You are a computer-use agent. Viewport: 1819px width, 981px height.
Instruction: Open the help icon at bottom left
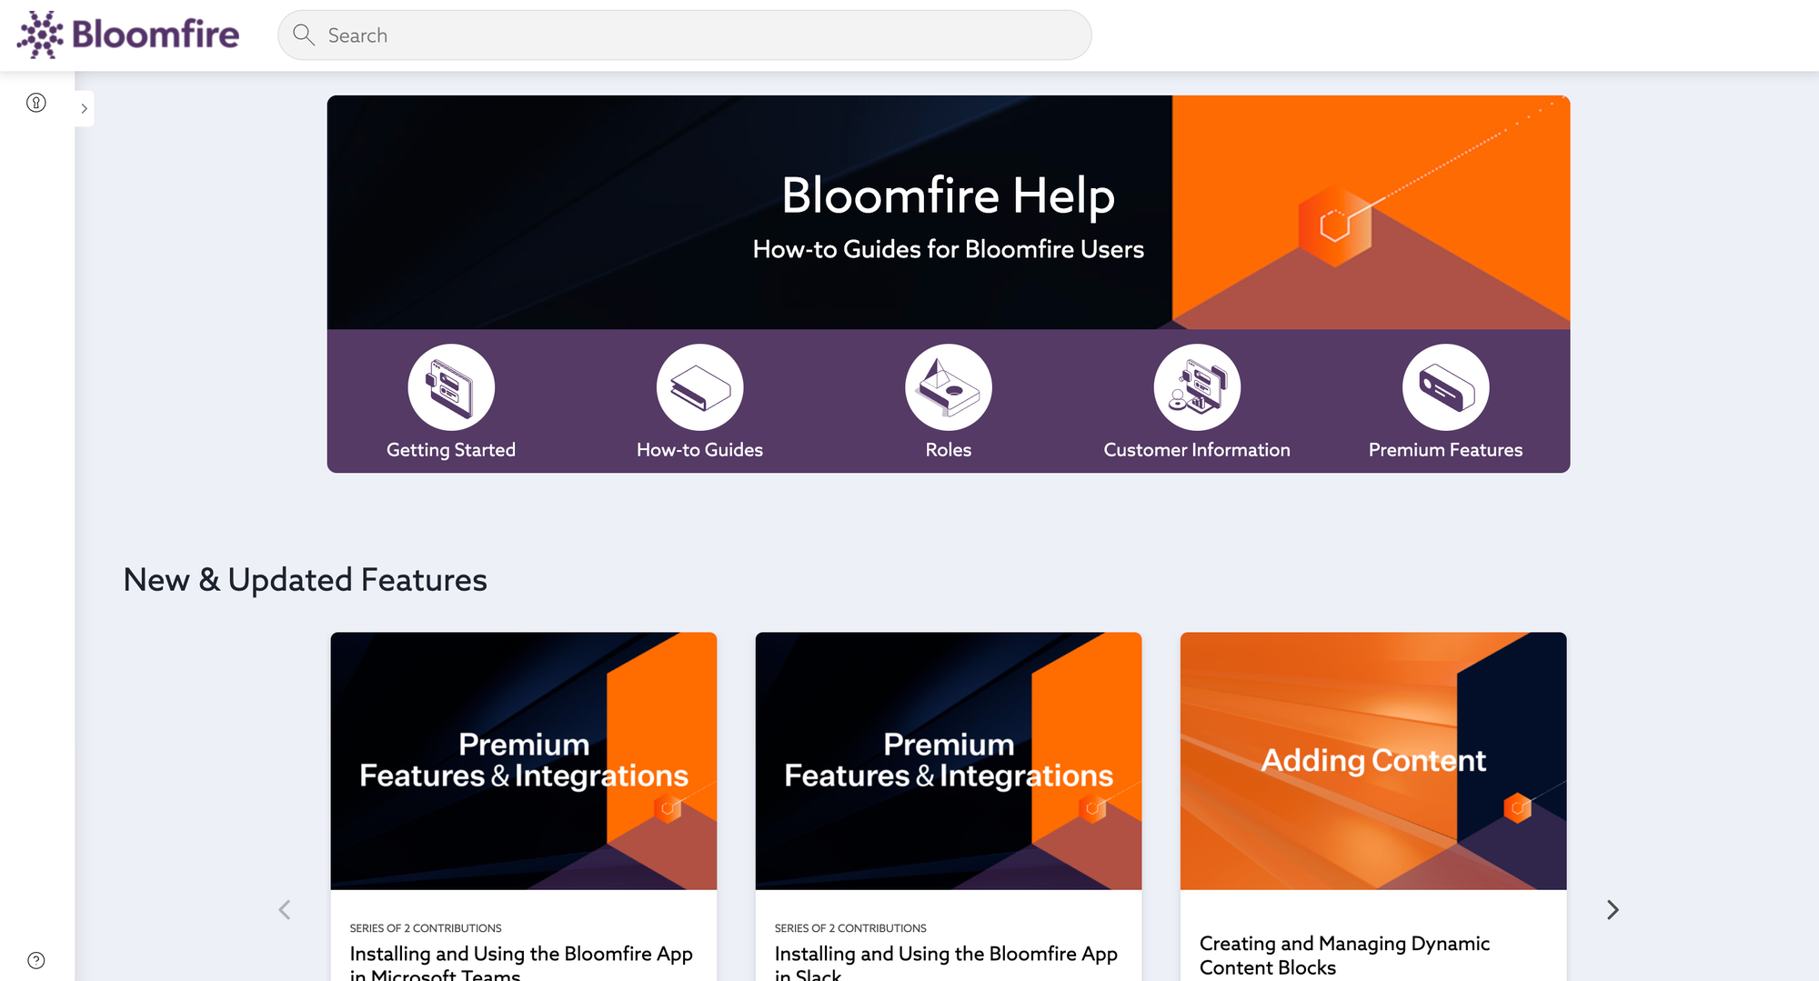tap(35, 959)
